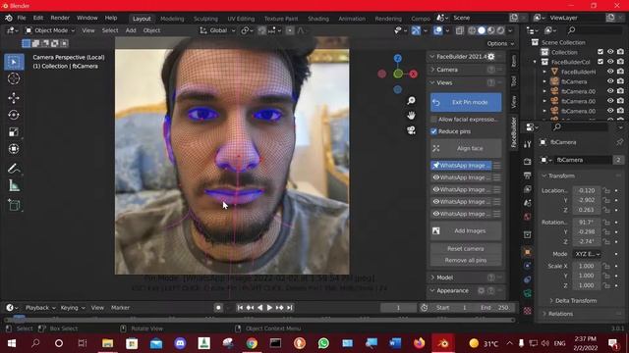Viewport: 629px width, 353px height.
Task: Click play animation button in timeline
Action: [x=269, y=308]
